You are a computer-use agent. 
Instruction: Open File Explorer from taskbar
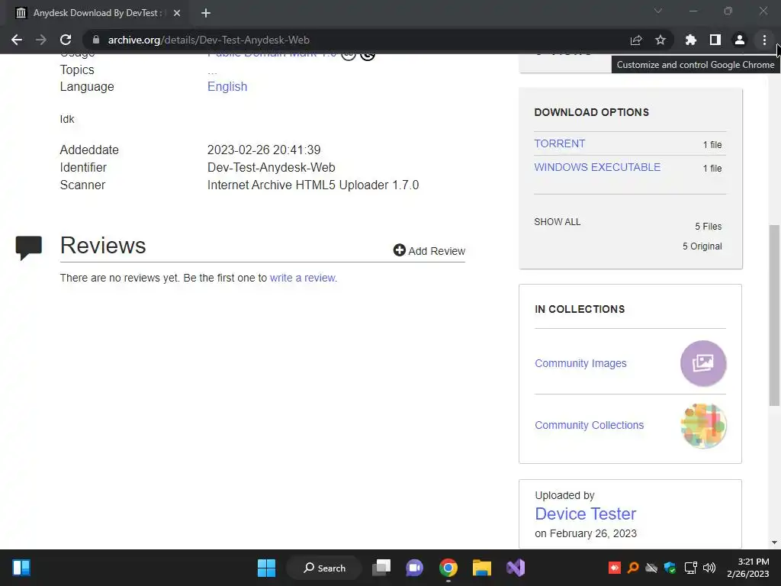(x=482, y=568)
